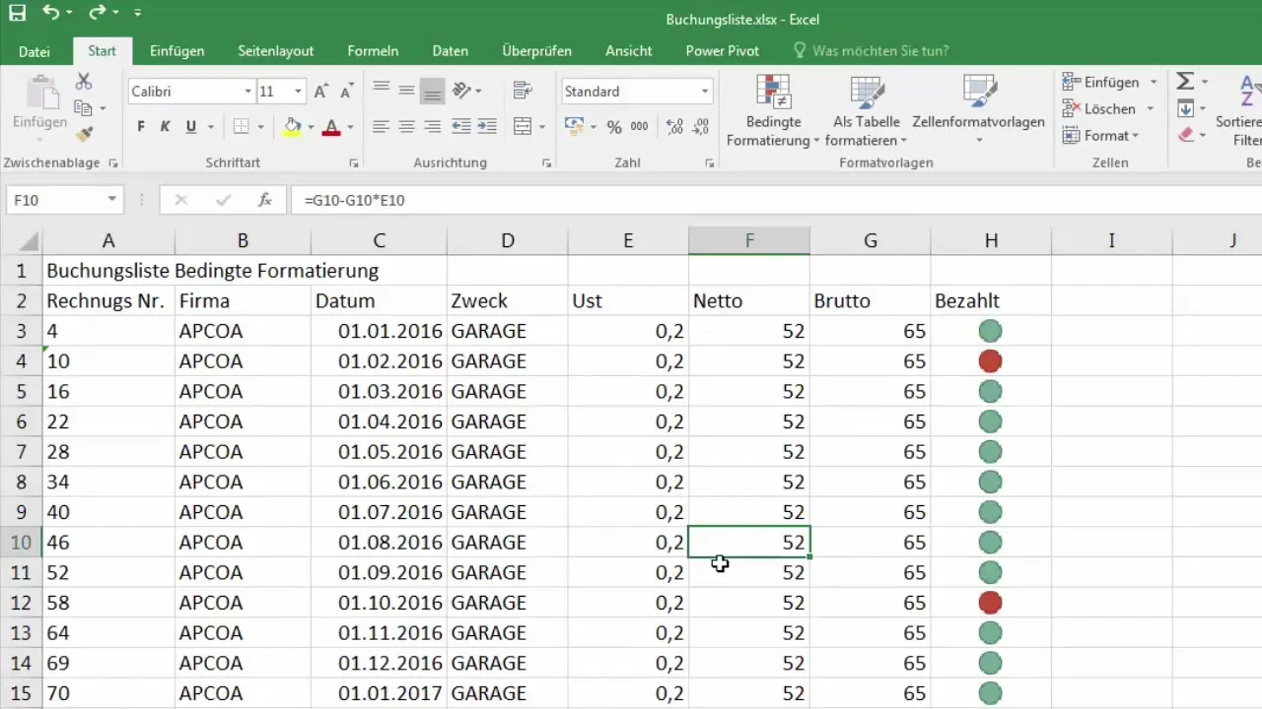The height and width of the screenshot is (709, 1262).
Task: Customize the Quick Access Toolbar dropdown
Action: point(137,14)
